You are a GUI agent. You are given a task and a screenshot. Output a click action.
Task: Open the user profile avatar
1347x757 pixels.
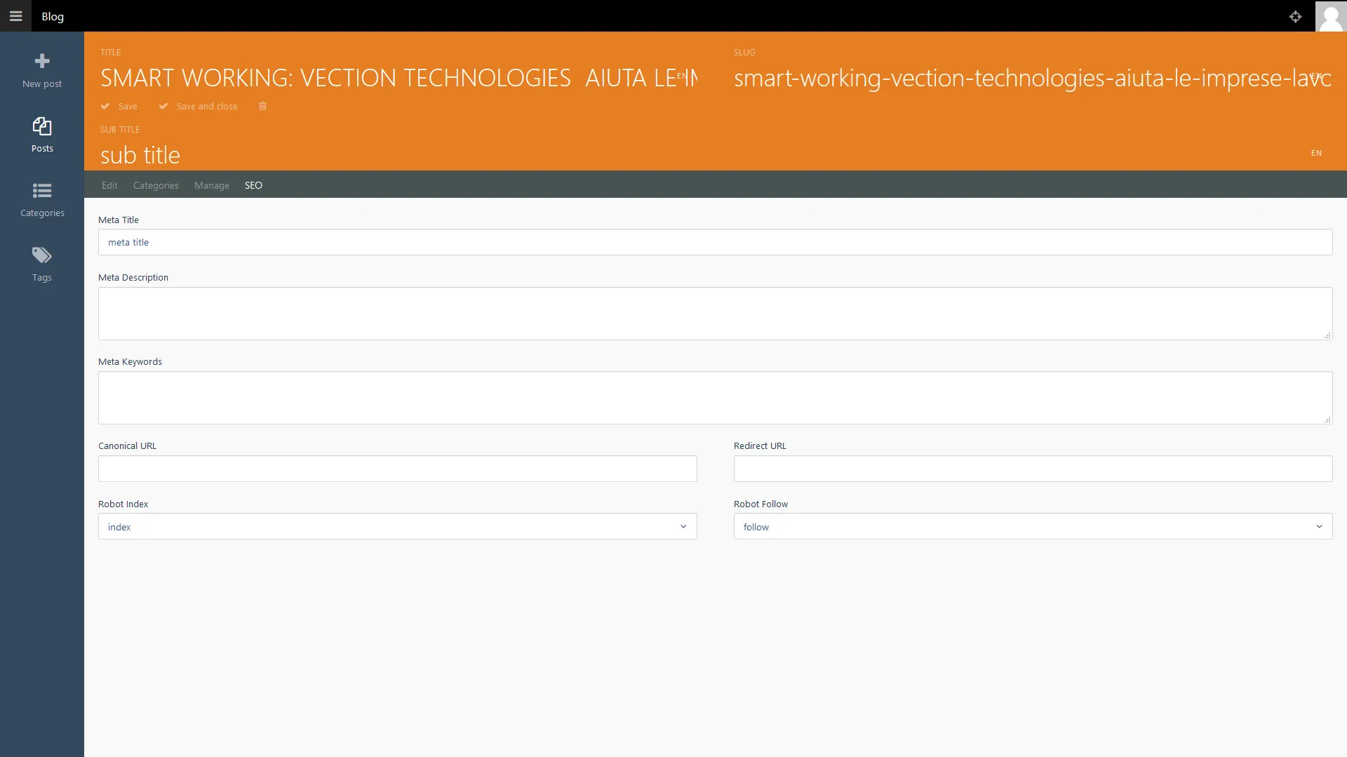[x=1331, y=15]
